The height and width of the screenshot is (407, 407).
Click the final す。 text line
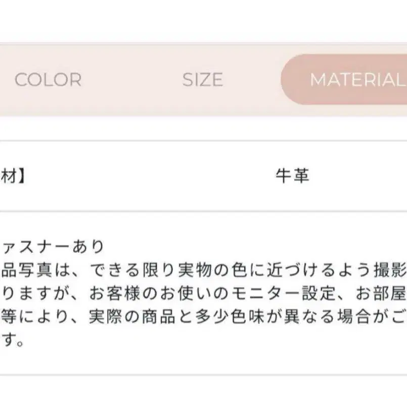[12, 341]
